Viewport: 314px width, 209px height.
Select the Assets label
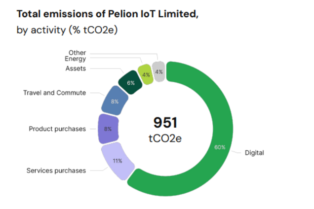[x=76, y=69]
